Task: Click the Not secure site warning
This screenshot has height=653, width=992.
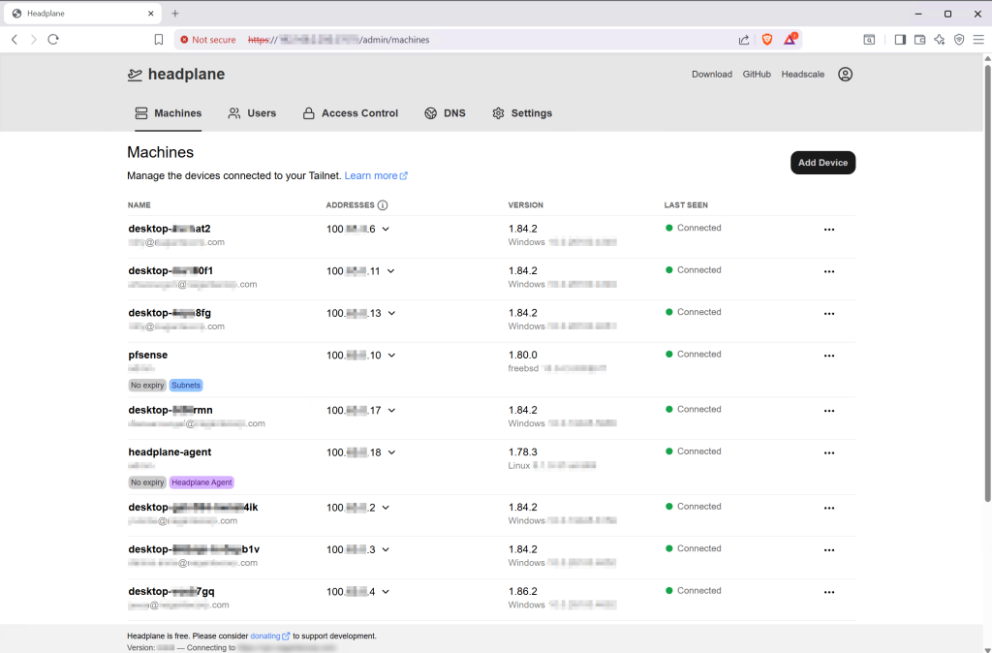Action: click(207, 40)
